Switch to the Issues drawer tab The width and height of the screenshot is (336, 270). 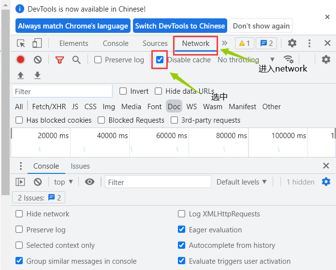80,166
